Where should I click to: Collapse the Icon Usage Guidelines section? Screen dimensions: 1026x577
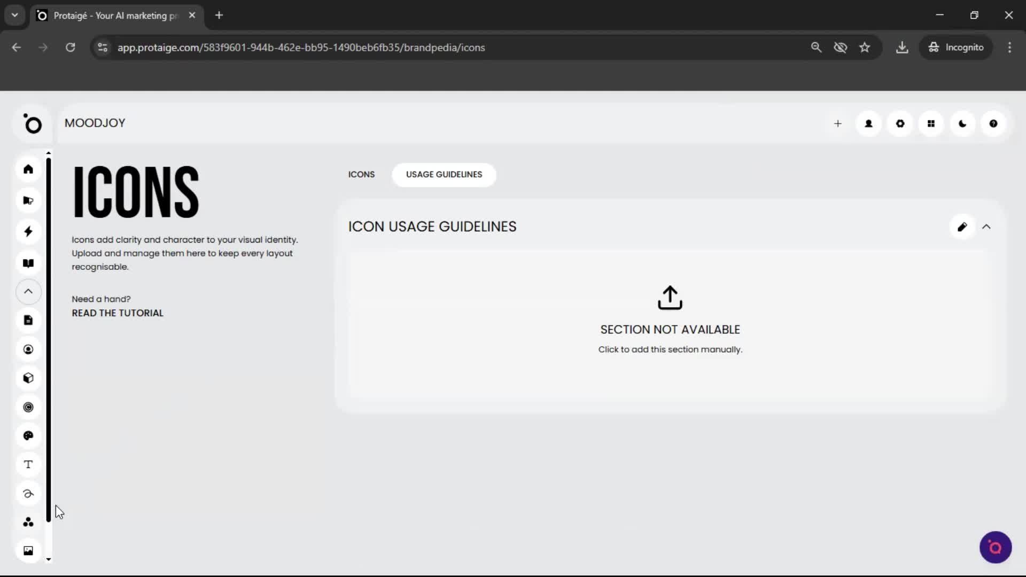pos(987,227)
